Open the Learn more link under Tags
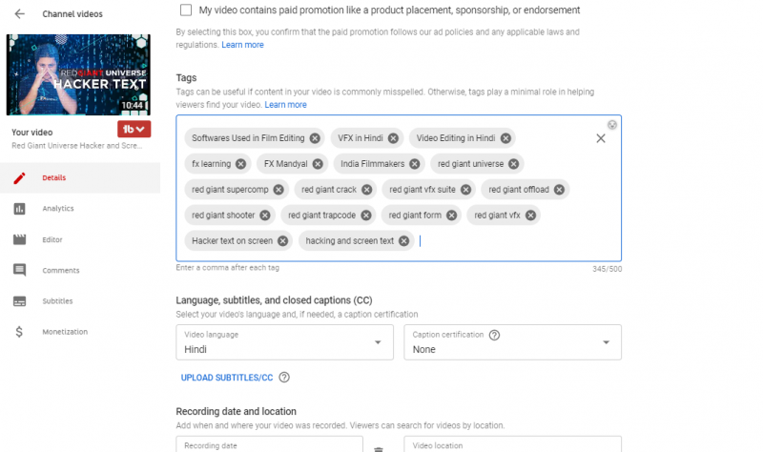This screenshot has height=452, width=763. coord(285,105)
